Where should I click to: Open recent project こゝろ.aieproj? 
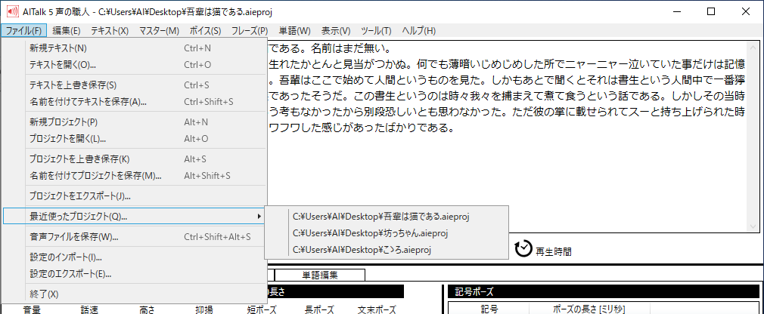pyautogui.click(x=387, y=250)
